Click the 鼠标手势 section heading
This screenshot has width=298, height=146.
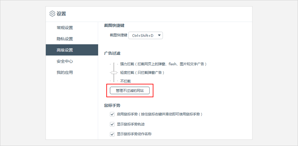(x=112, y=105)
